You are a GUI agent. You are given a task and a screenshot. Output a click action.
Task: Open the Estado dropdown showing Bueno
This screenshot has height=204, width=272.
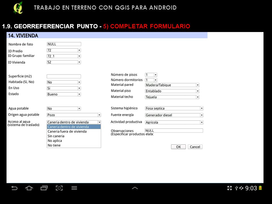click(64, 94)
